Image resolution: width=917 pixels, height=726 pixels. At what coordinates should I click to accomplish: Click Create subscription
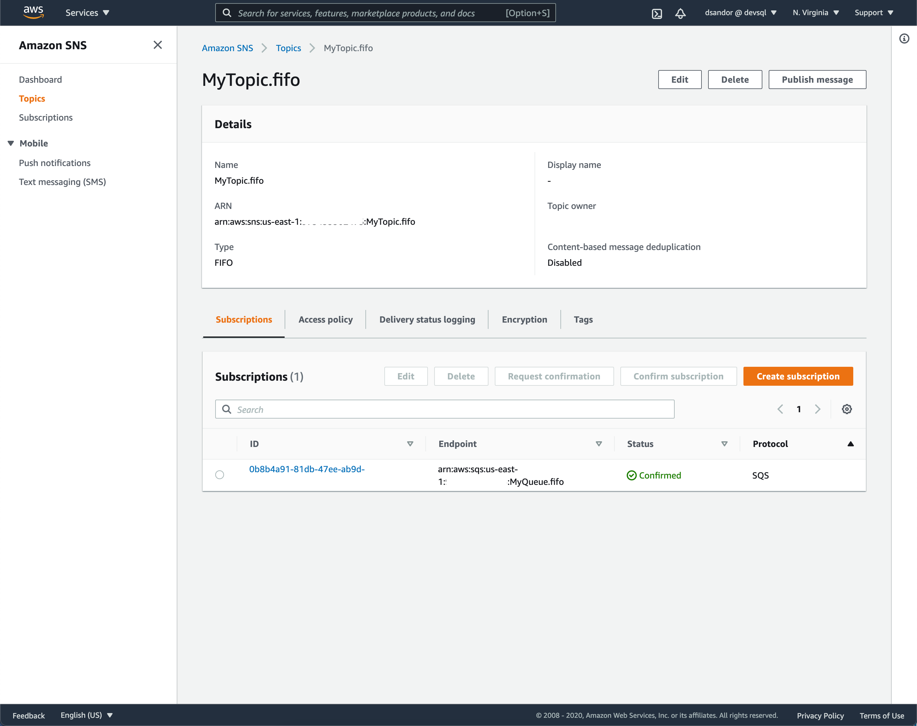798,376
